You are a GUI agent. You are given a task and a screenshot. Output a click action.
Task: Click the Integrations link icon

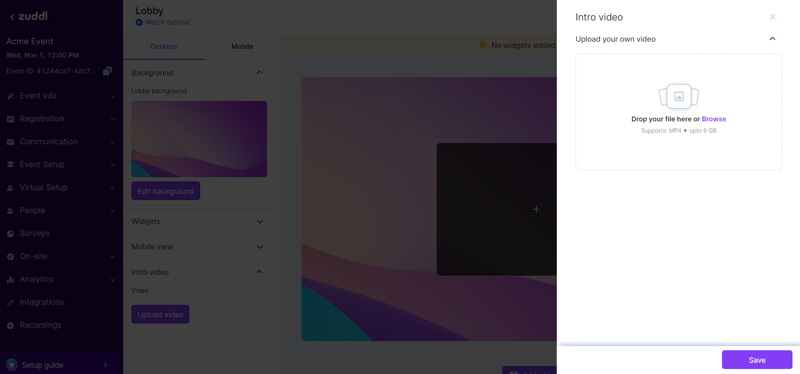[x=10, y=303]
